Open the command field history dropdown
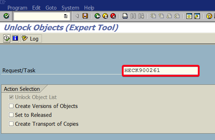 click(66, 16)
